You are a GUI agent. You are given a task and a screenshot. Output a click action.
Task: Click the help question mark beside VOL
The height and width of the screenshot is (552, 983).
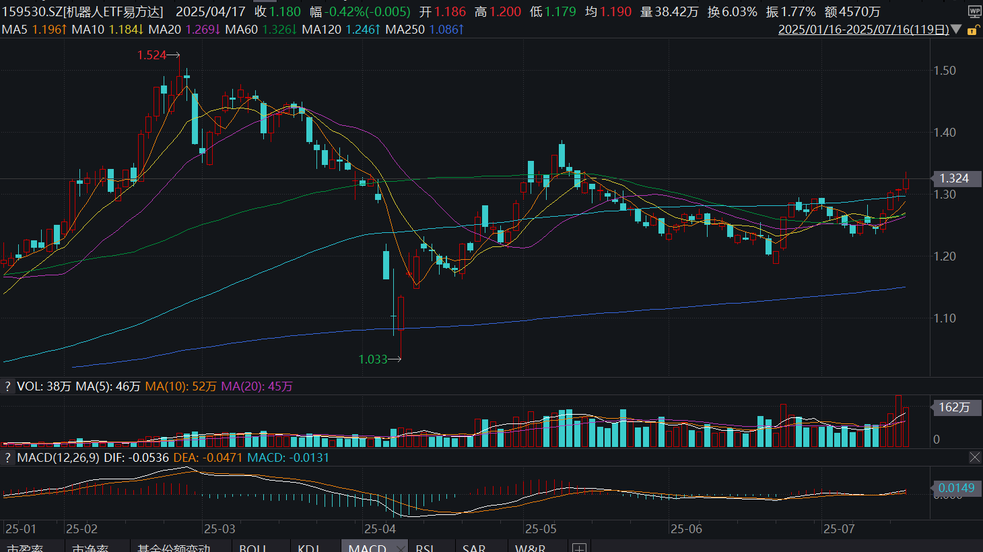(7, 386)
